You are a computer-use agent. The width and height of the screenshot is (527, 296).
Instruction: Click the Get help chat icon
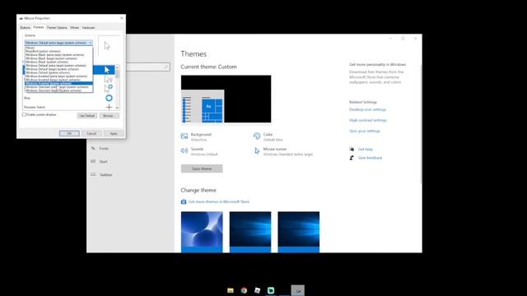[x=352, y=149]
